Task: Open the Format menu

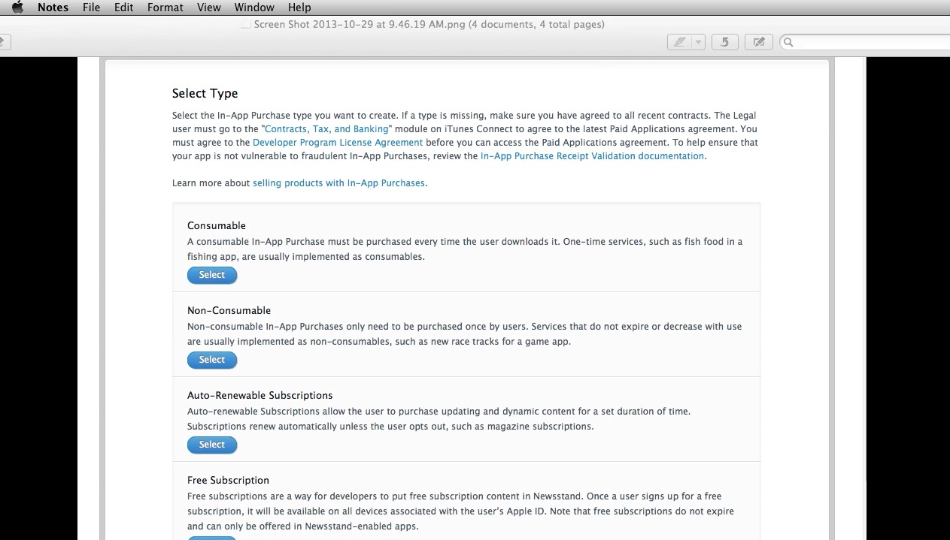Action: pos(165,8)
